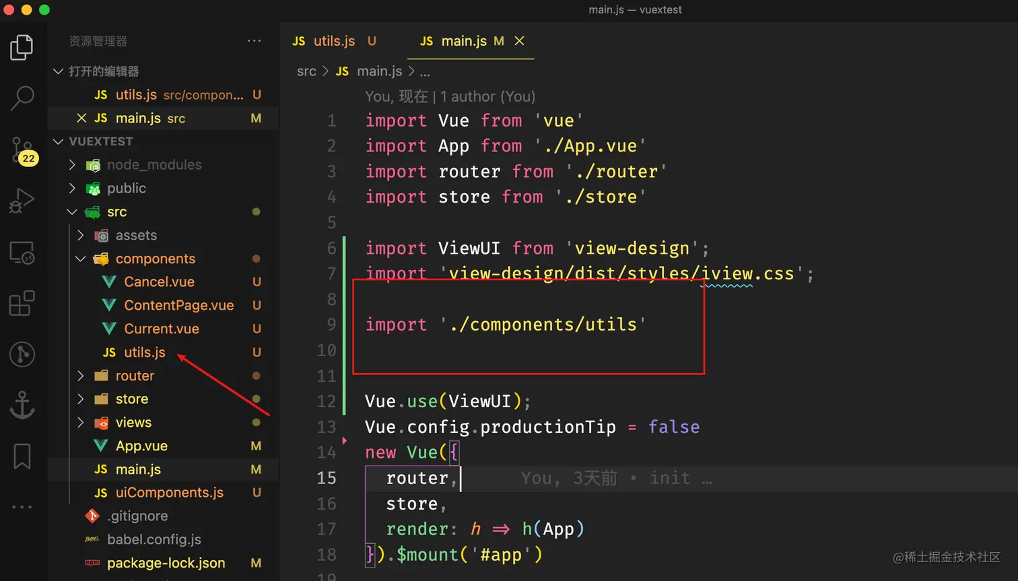Collapse the src folder
Viewport: 1018px width, 581px height.
[72, 212]
